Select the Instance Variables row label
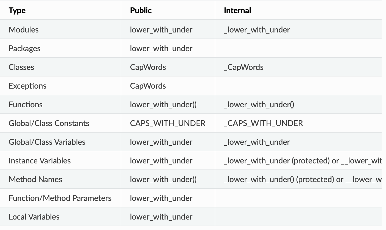Image resolution: width=386 pixels, height=230 pixels. tap(40, 160)
